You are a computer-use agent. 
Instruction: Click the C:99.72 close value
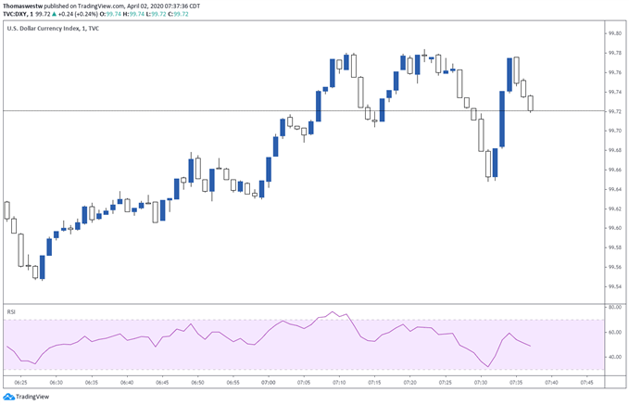(178, 14)
